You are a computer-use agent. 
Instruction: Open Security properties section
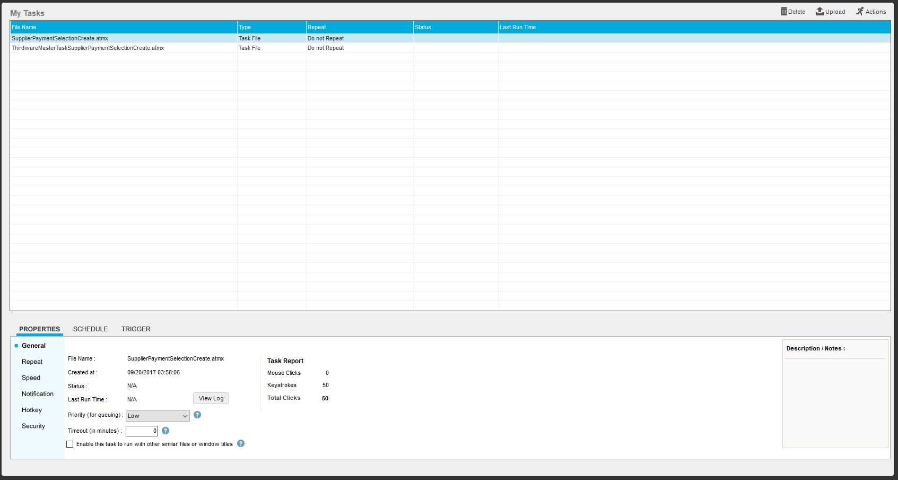coord(33,426)
